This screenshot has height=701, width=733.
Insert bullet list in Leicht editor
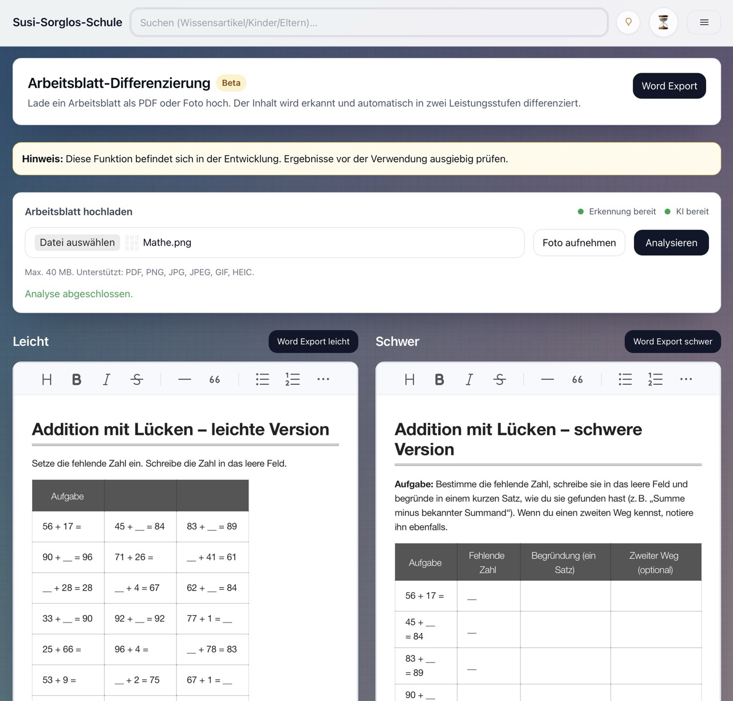click(x=262, y=379)
